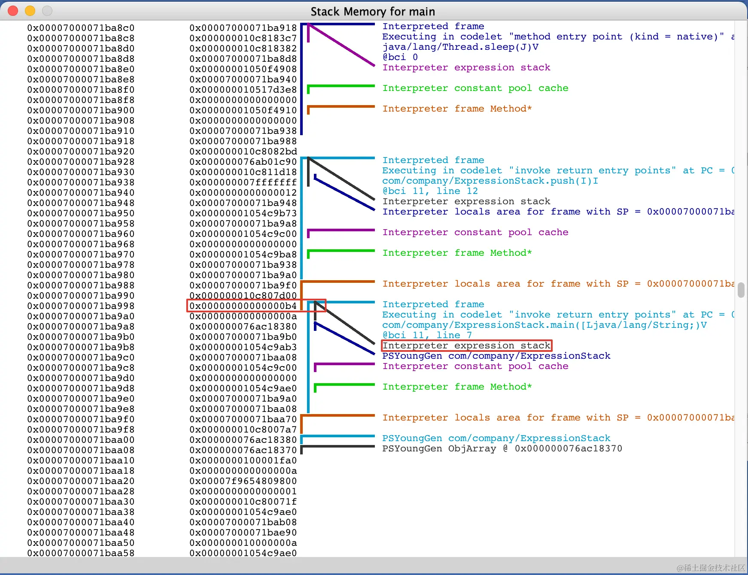Select stack address 0x00007000071baa40
The height and width of the screenshot is (575, 748).
[x=81, y=522]
